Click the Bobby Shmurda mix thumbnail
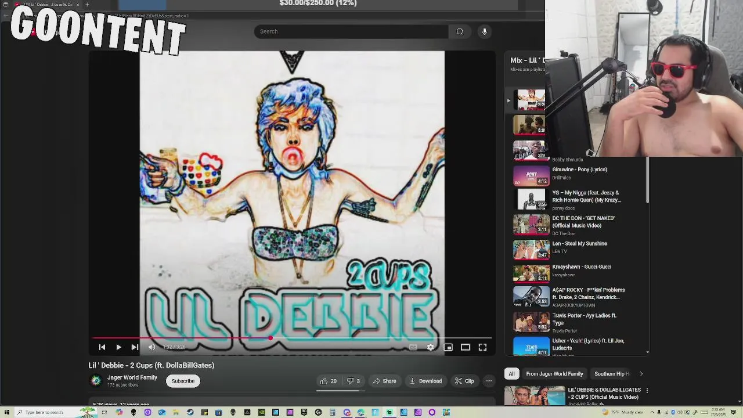This screenshot has height=418, width=743. [529, 150]
